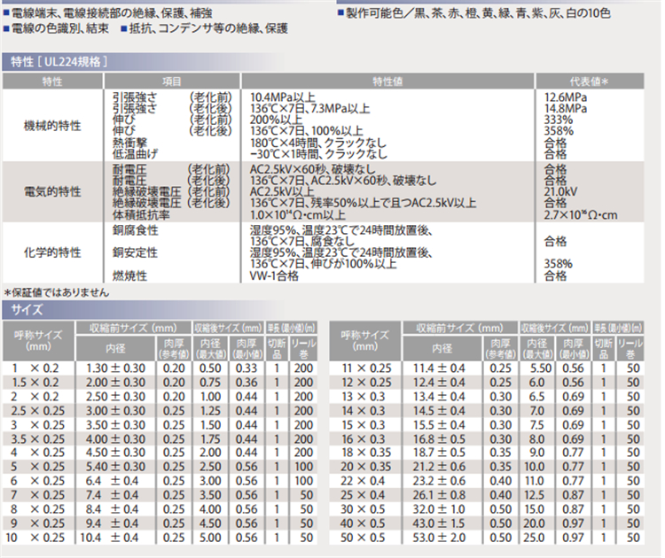
Task: Select the 特性 [UL224規格] section header
Action: pyautogui.click(x=58, y=62)
